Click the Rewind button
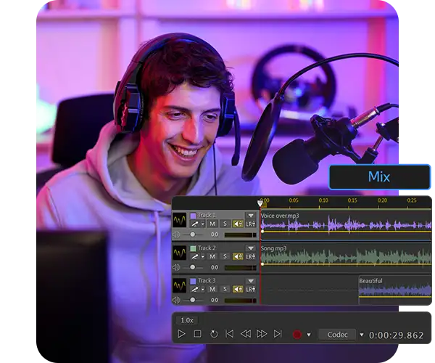This screenshot has width=435, height=363. tap(246, 334)
